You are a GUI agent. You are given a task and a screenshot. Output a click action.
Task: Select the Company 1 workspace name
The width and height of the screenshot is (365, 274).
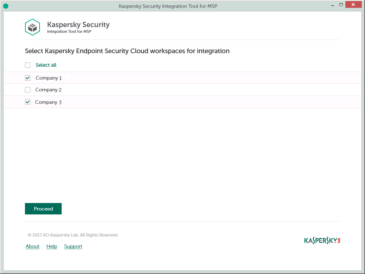point(48,78)
